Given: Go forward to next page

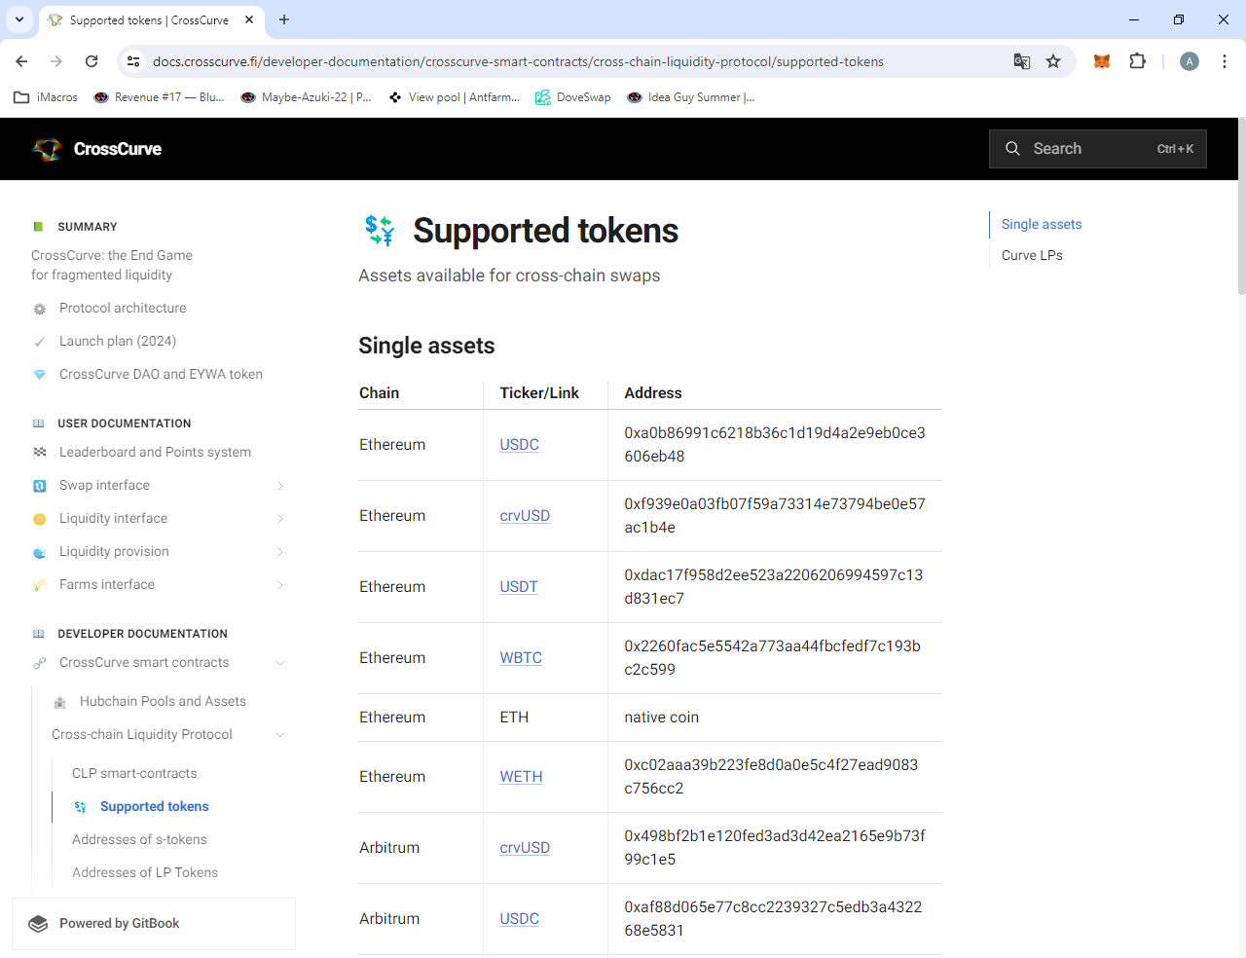Looking at the screenshot, I should pos(56,61).
